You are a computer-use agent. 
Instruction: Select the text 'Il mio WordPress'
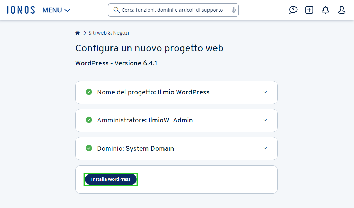click(x=183, y=92)
